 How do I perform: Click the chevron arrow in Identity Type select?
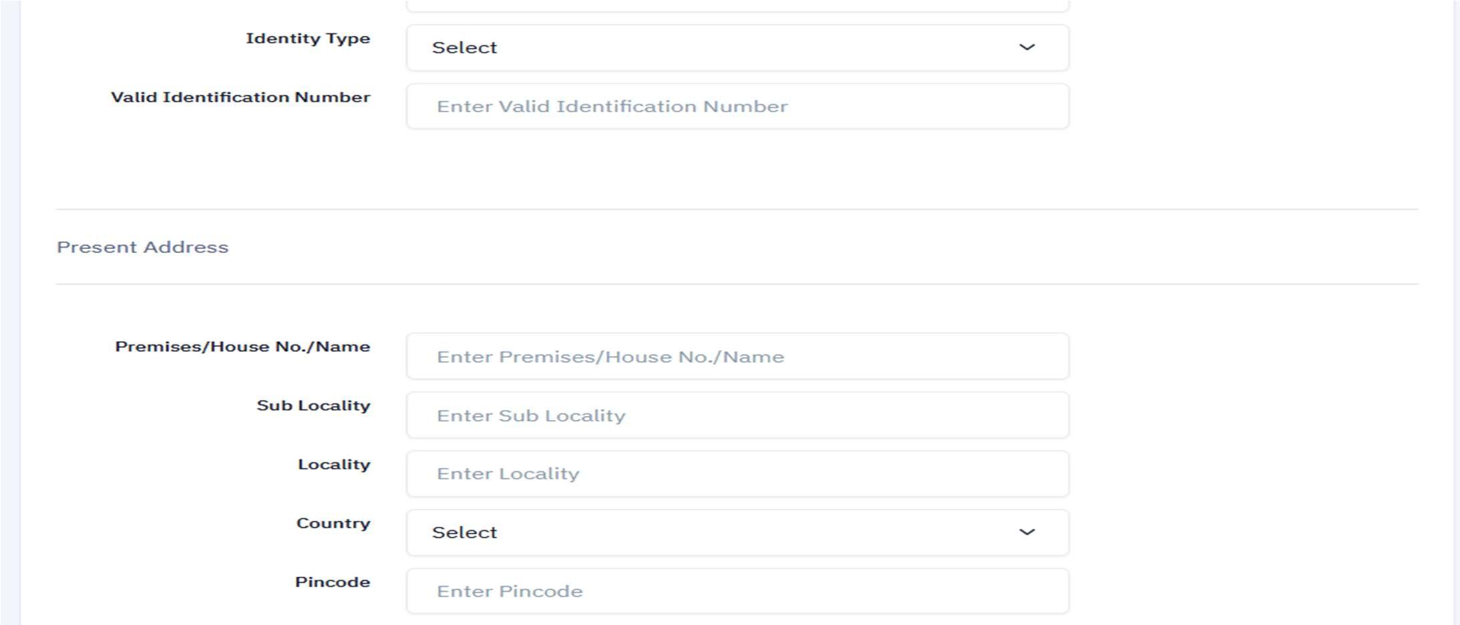[1027, 47]
